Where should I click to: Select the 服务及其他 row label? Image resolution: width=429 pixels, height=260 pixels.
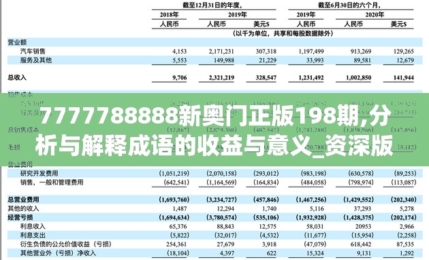[36, 60]
